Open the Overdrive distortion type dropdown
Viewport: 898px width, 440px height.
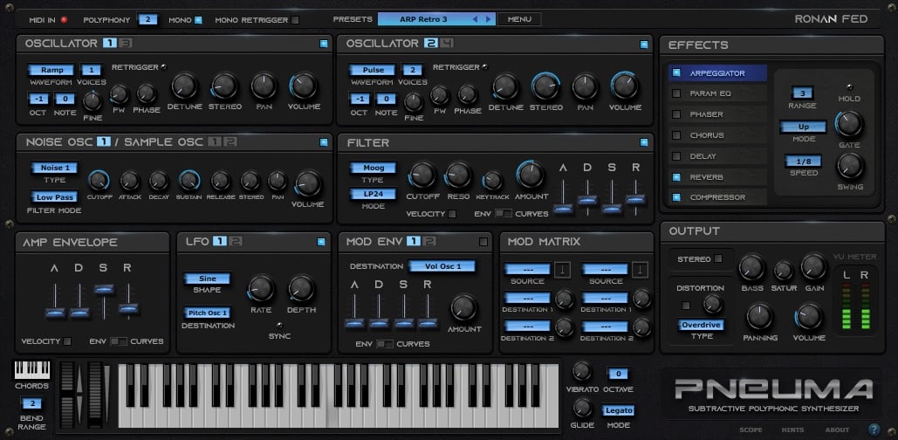702,325
